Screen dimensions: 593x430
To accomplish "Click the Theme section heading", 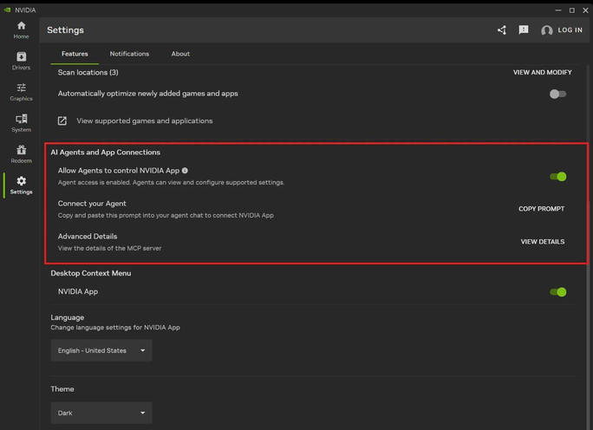I will click(x=62, y=388).
